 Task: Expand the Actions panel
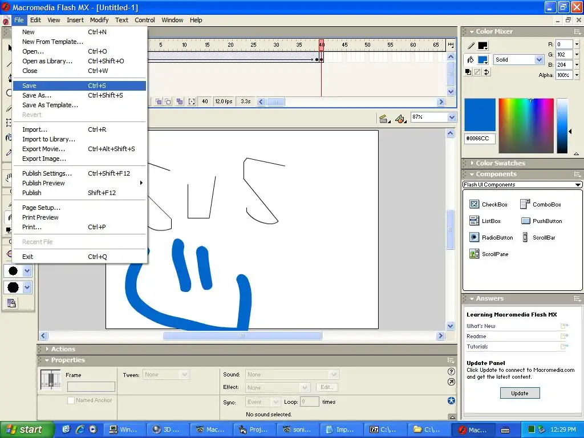[x=47, y=349]
